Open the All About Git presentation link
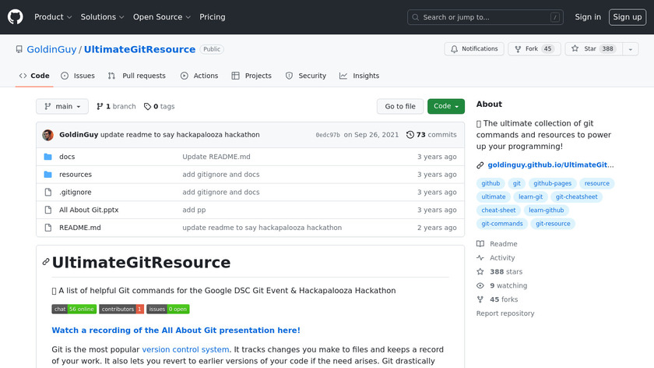 coord(176,331)
